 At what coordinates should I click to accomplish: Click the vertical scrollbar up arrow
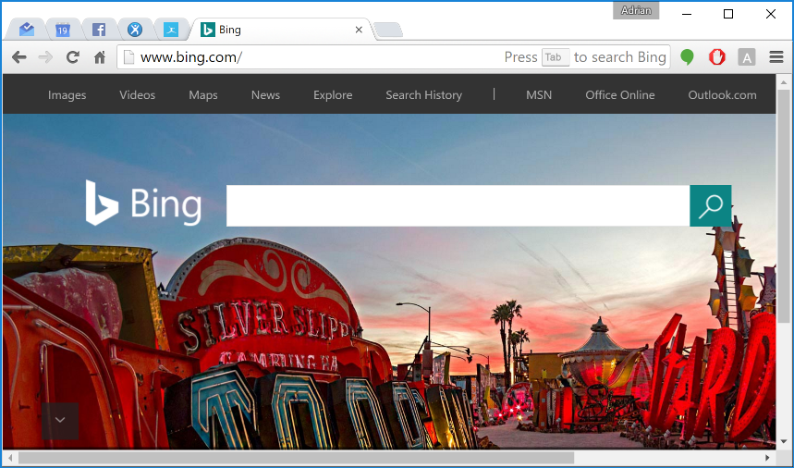(x=783, y=81)
